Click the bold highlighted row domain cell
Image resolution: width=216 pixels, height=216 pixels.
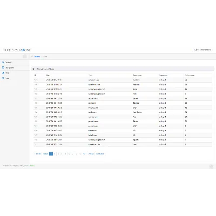92,103
